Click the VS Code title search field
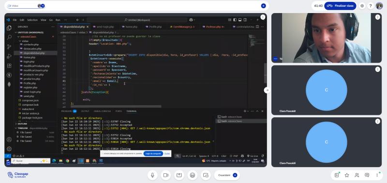 point(137,20)
